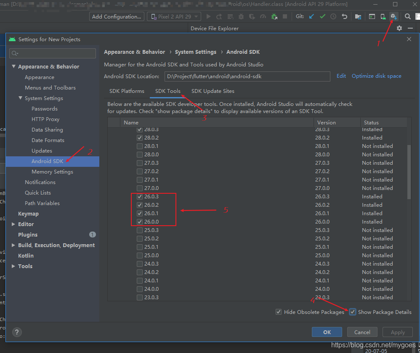
Task: Check build tools 25.0.3 checkbox
Action: [140, 230]
